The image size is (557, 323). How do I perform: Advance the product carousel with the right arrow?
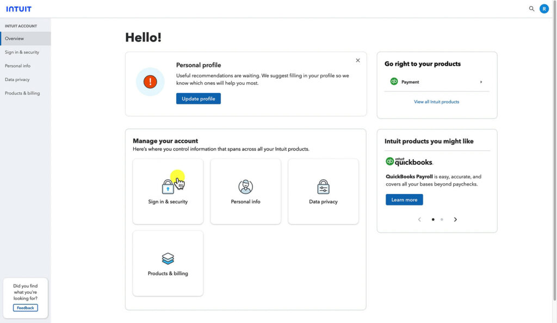point(456,219)
